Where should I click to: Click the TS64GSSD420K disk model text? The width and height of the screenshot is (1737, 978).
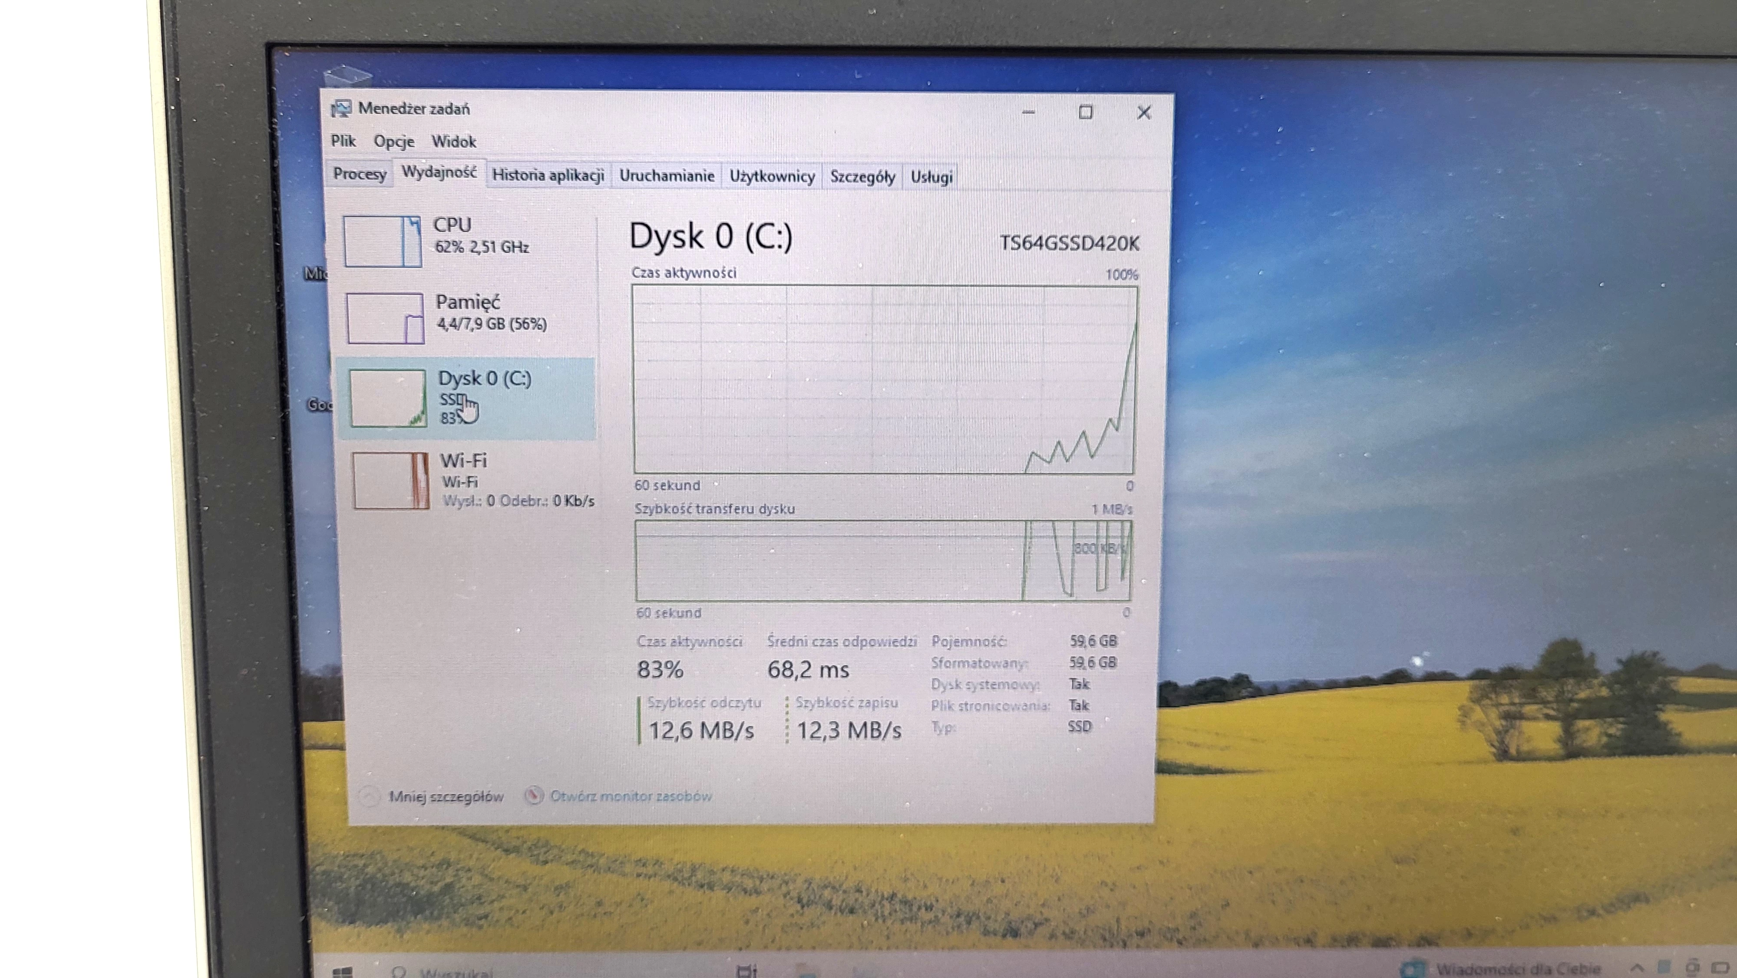click(1070, 243)
